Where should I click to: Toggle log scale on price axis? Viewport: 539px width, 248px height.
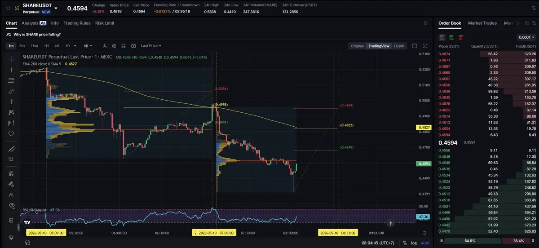pos(414,243)
